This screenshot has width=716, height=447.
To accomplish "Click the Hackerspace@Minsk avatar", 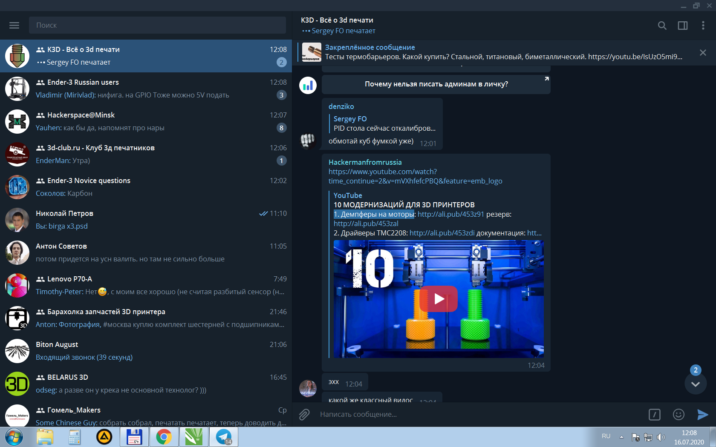I will (17, 121).
